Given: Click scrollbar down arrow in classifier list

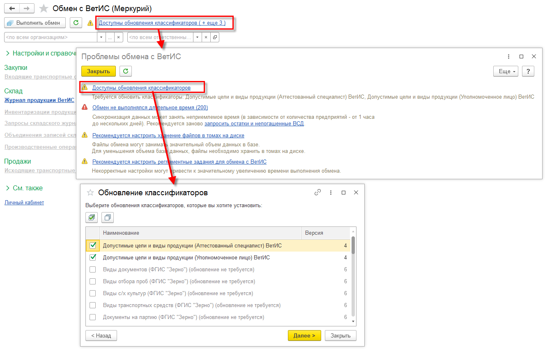Looking at the screenshot, I should coord(353,322).
